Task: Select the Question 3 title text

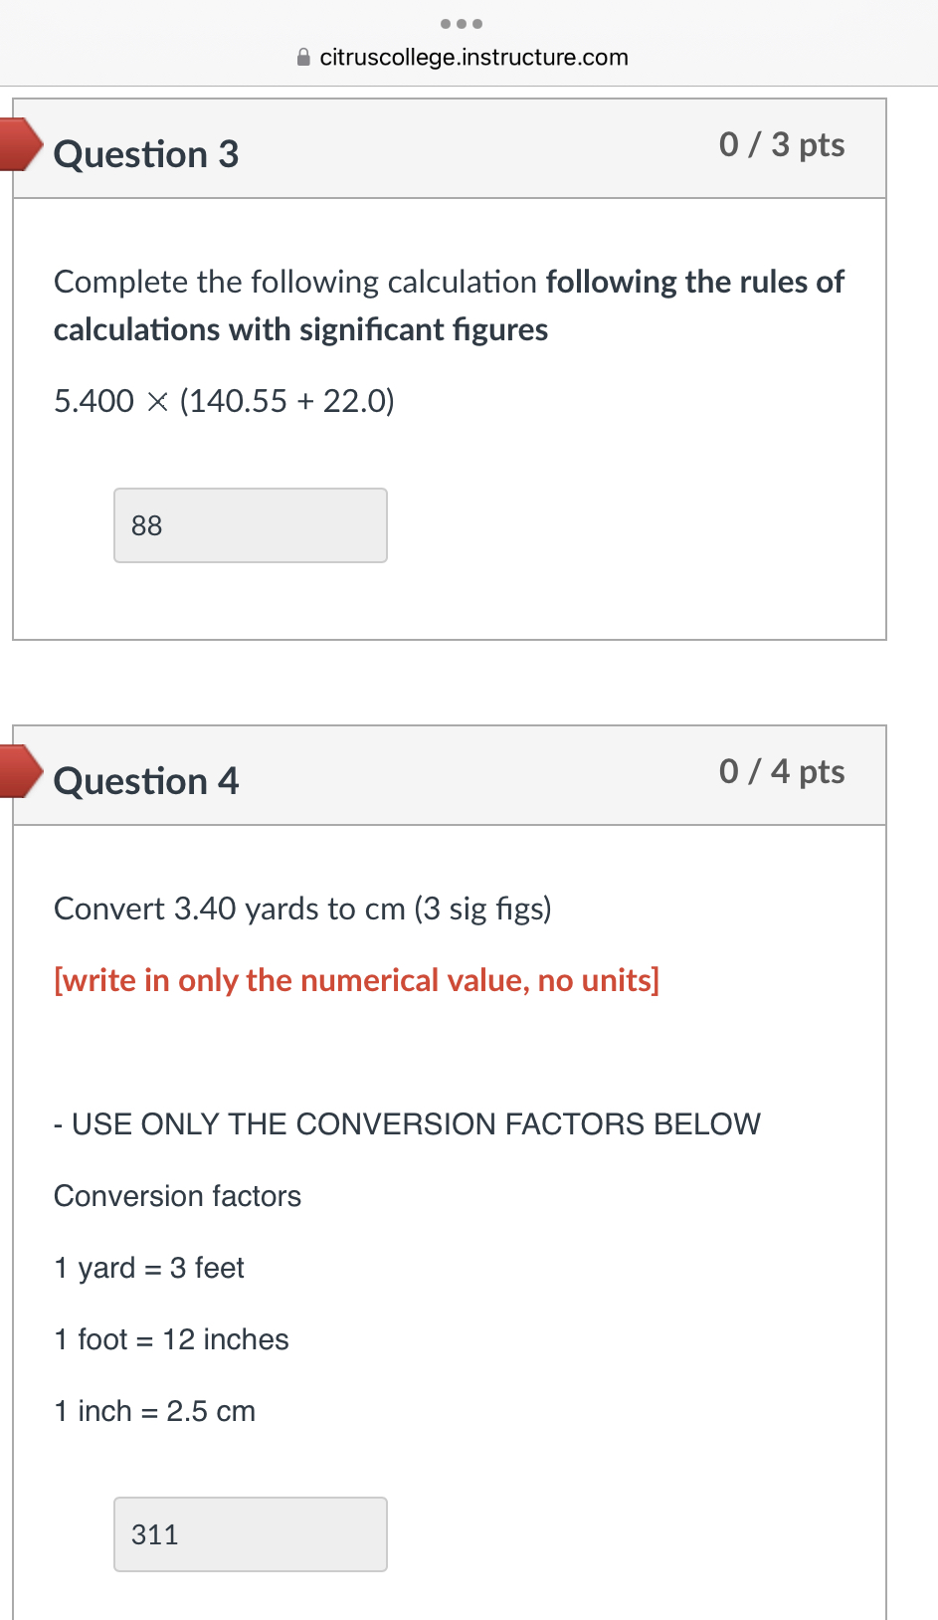Action: point(146,154)
